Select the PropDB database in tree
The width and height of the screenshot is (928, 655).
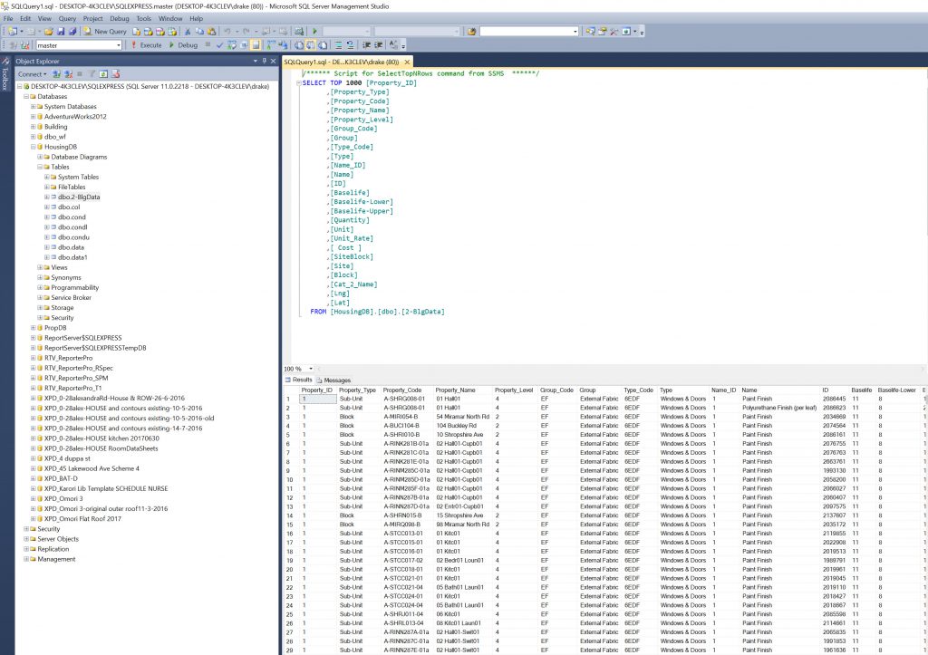tap(56, 327)
